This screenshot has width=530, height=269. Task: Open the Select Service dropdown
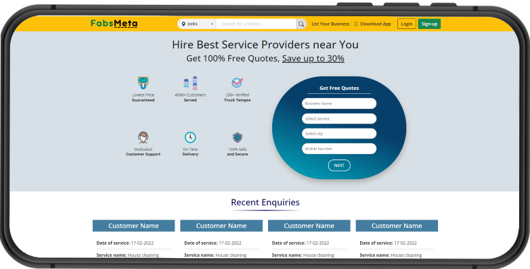[x=339, y=118]
